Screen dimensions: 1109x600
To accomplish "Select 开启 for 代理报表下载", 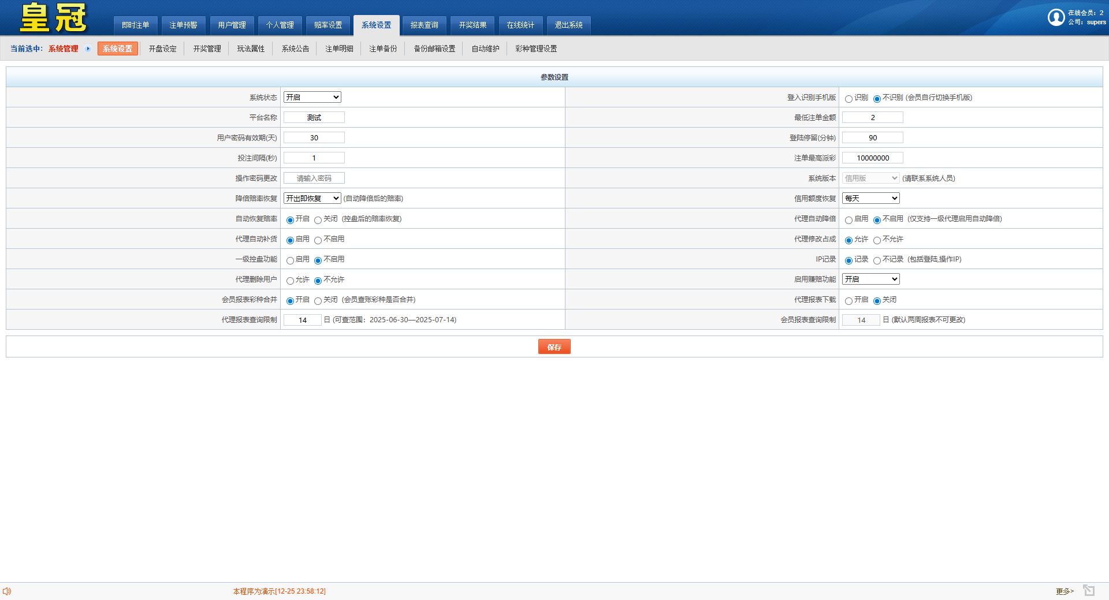I will (x=849, y=301).
